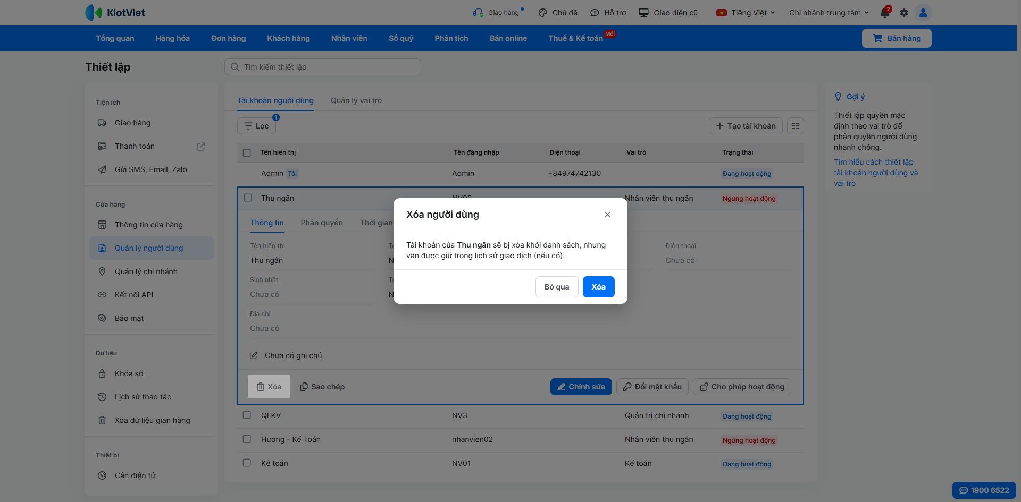Open Giao hàng delivery shortcut in header
The width and height of the screenshot is (1021, 502).
point(497,13)
